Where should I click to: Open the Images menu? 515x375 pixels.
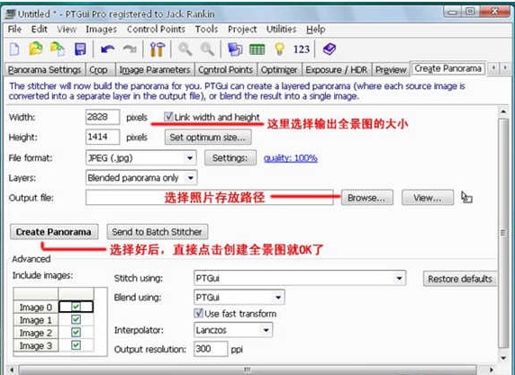(x=101, y=30)
